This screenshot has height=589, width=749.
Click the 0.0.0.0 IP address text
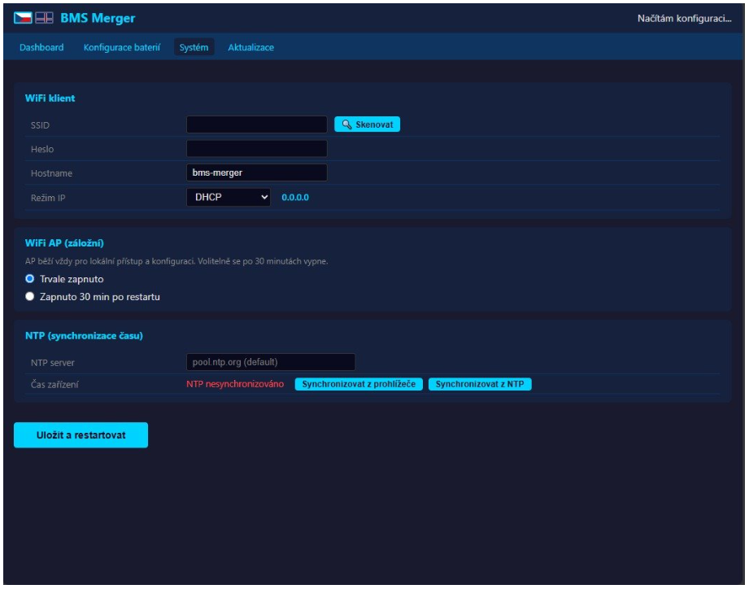click(295, 198)
